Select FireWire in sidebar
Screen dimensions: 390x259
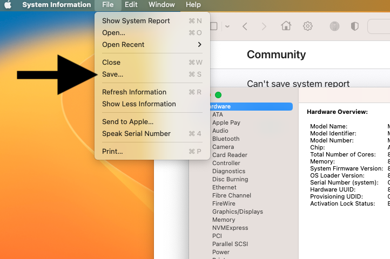[x=224, y=203]
